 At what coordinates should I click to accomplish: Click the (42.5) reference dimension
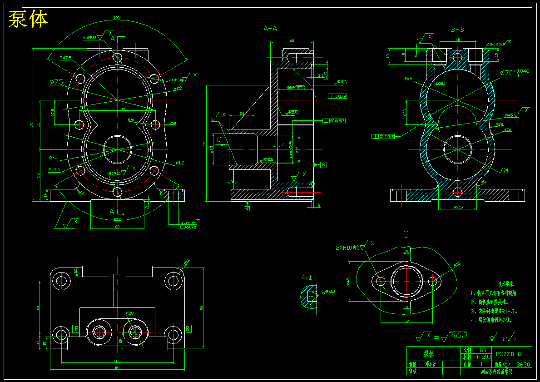pos(458,207)
